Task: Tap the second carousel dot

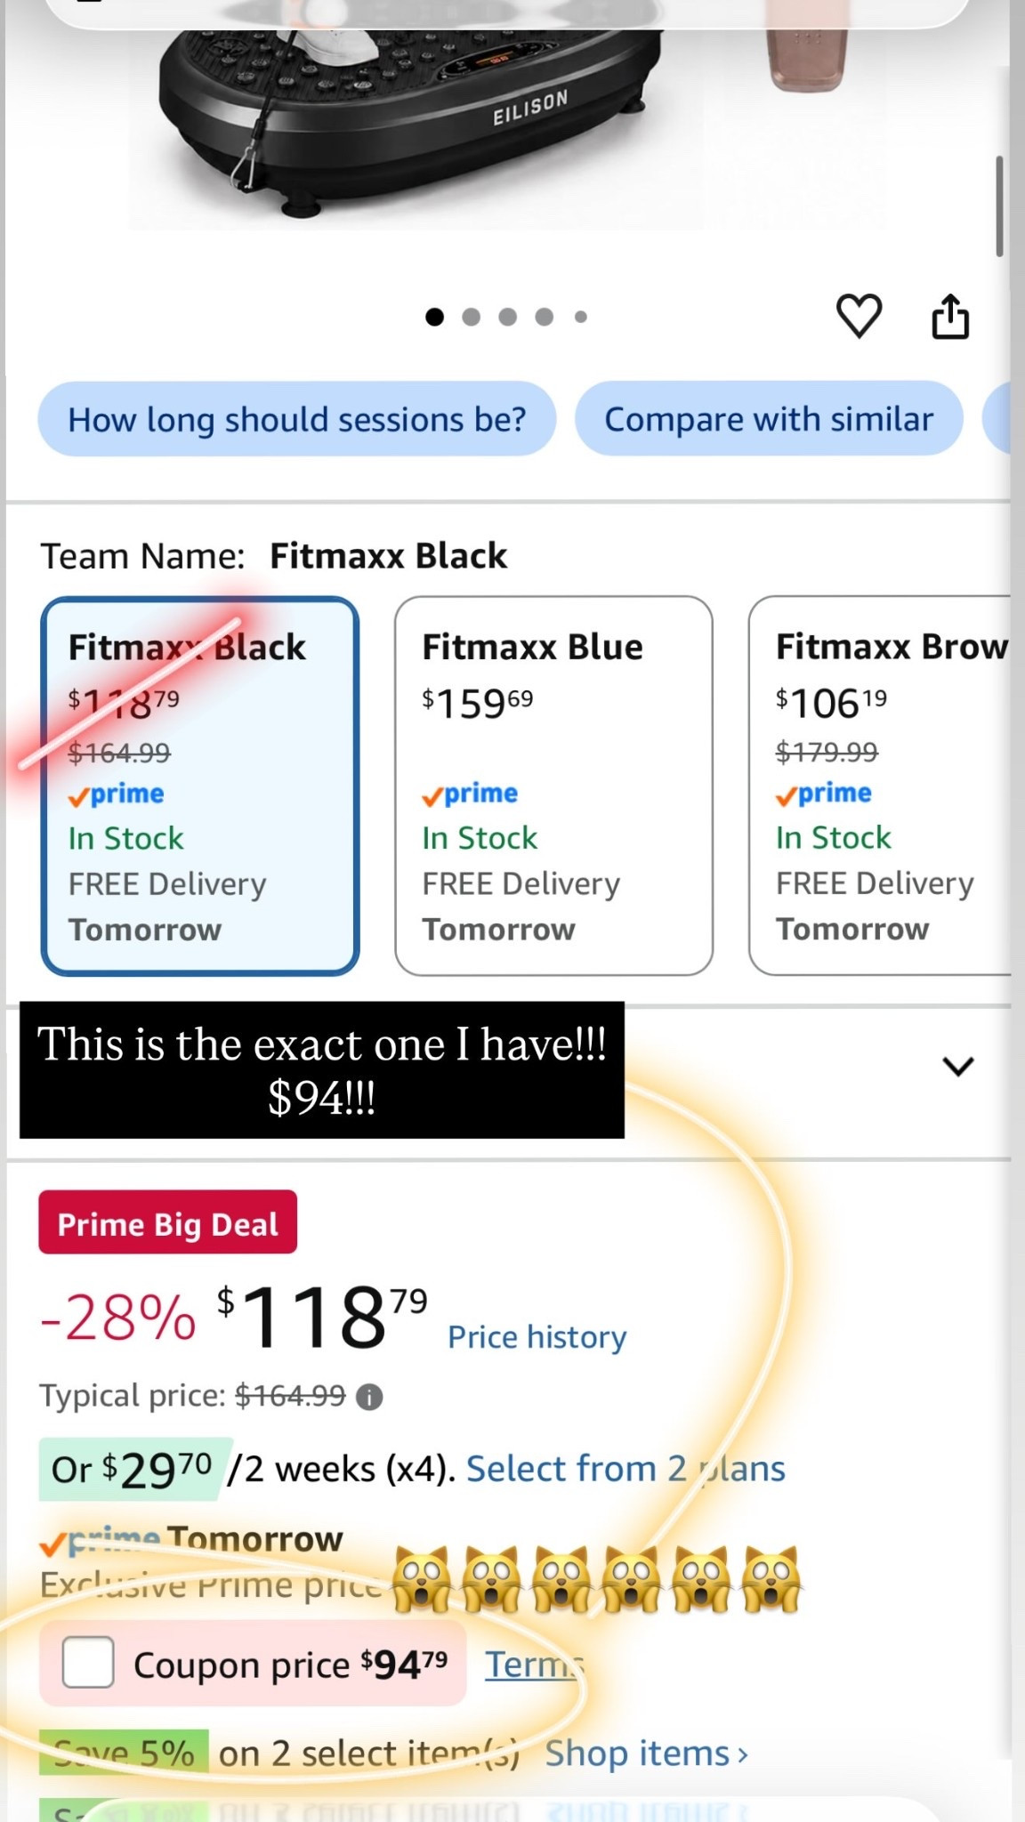Action: click(472, 317)
